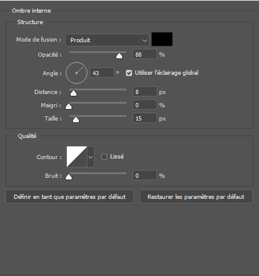Click the Taille slider handle
Viewport: 259px width, 276px height.
click(x=76, y=119)
